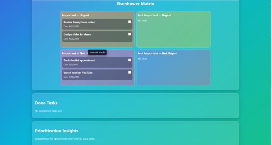
Task: Click the Due: 5/5/2026 date
Action: coord(71,64)
